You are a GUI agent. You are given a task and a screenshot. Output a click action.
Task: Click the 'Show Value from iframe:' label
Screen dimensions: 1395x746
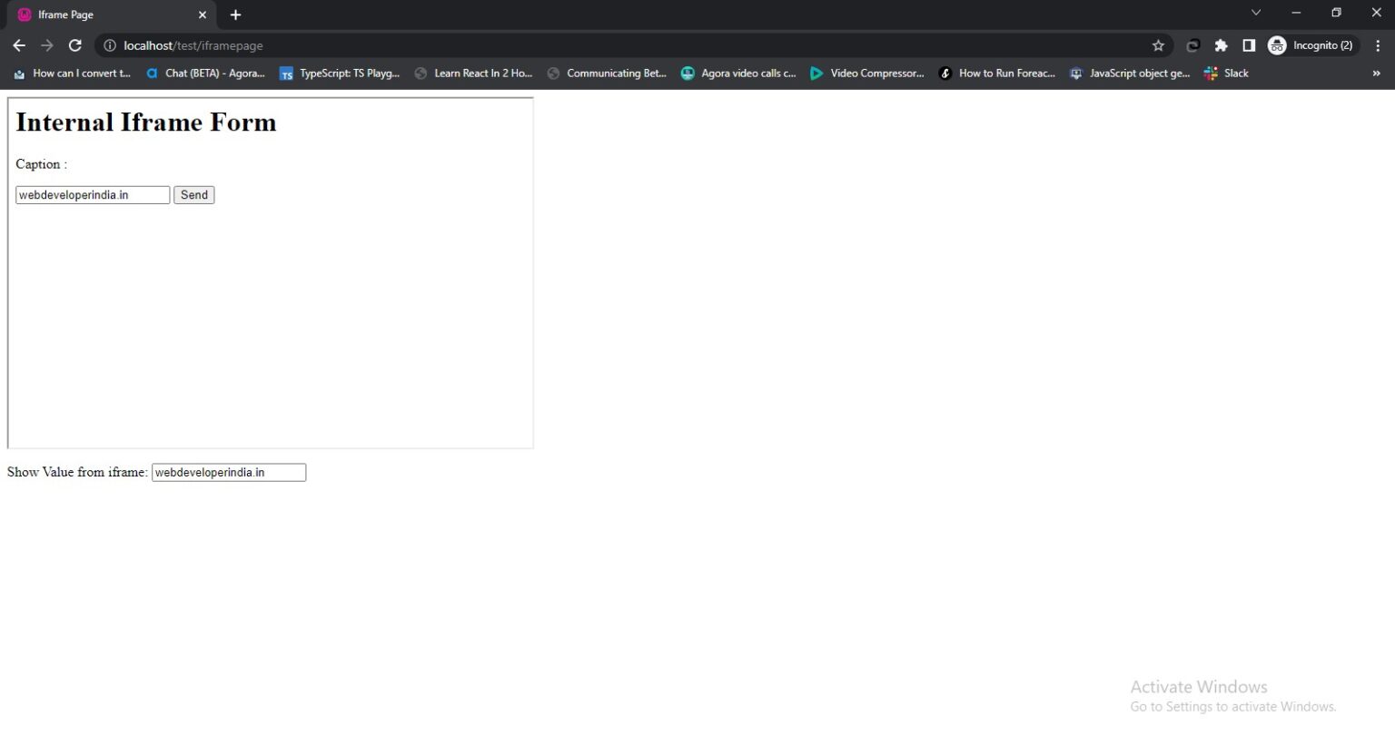[77, 473]
